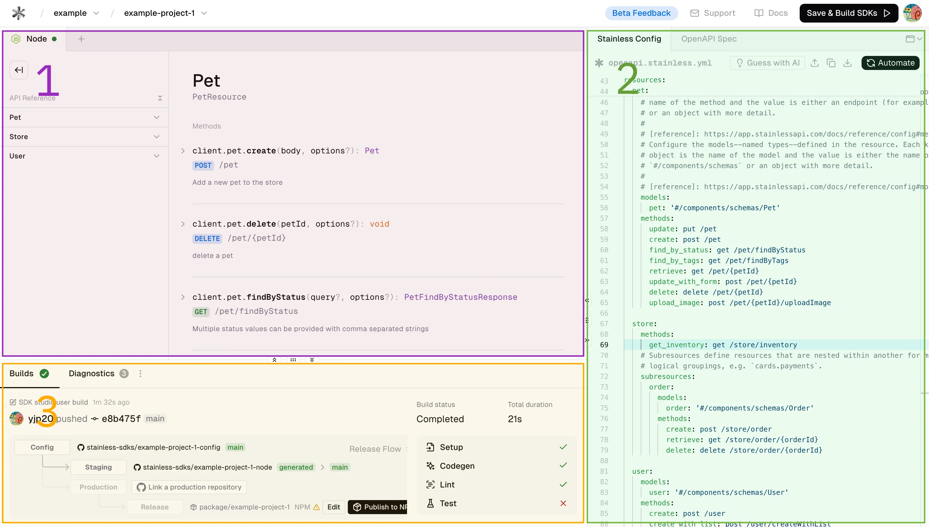929x527 pixels.
Task: Switch to the OpenAPI Spec tab
Action: [x=708, y=39]
